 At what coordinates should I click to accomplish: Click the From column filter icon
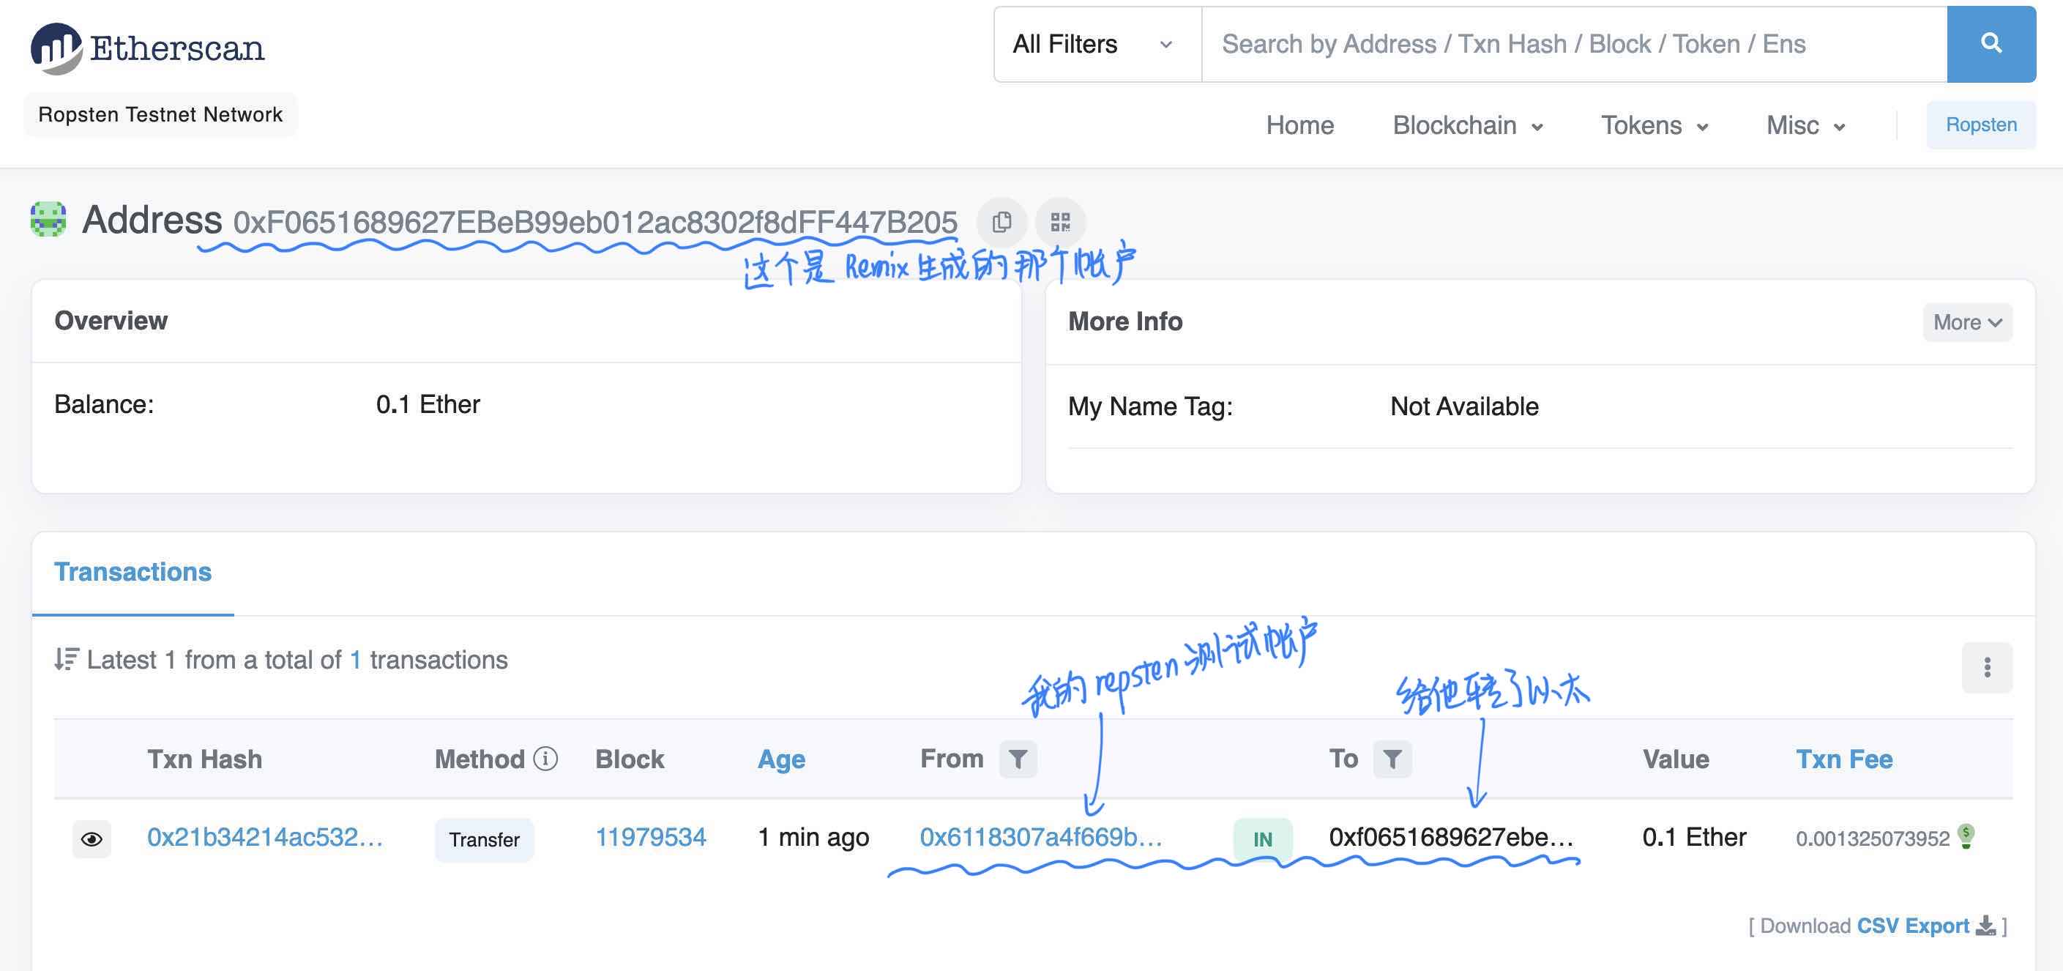tap(1017, 759)
